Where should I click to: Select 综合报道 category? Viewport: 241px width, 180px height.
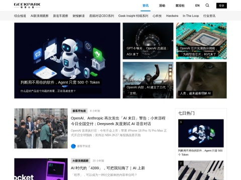[x=20, y=16]
